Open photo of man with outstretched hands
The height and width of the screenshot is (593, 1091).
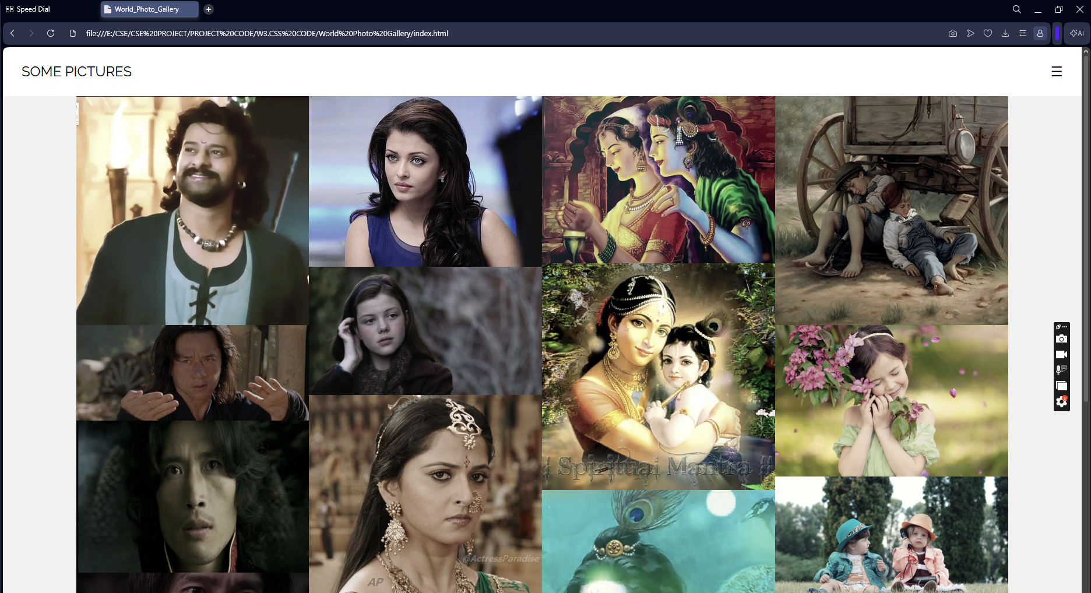tap(192, 373)
